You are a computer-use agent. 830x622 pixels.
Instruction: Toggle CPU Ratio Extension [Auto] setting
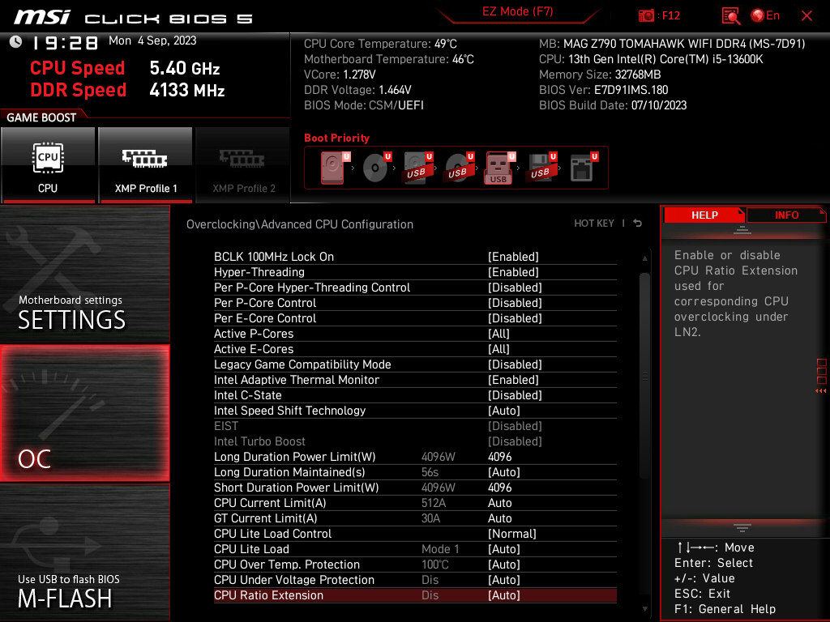pos(415,595)
